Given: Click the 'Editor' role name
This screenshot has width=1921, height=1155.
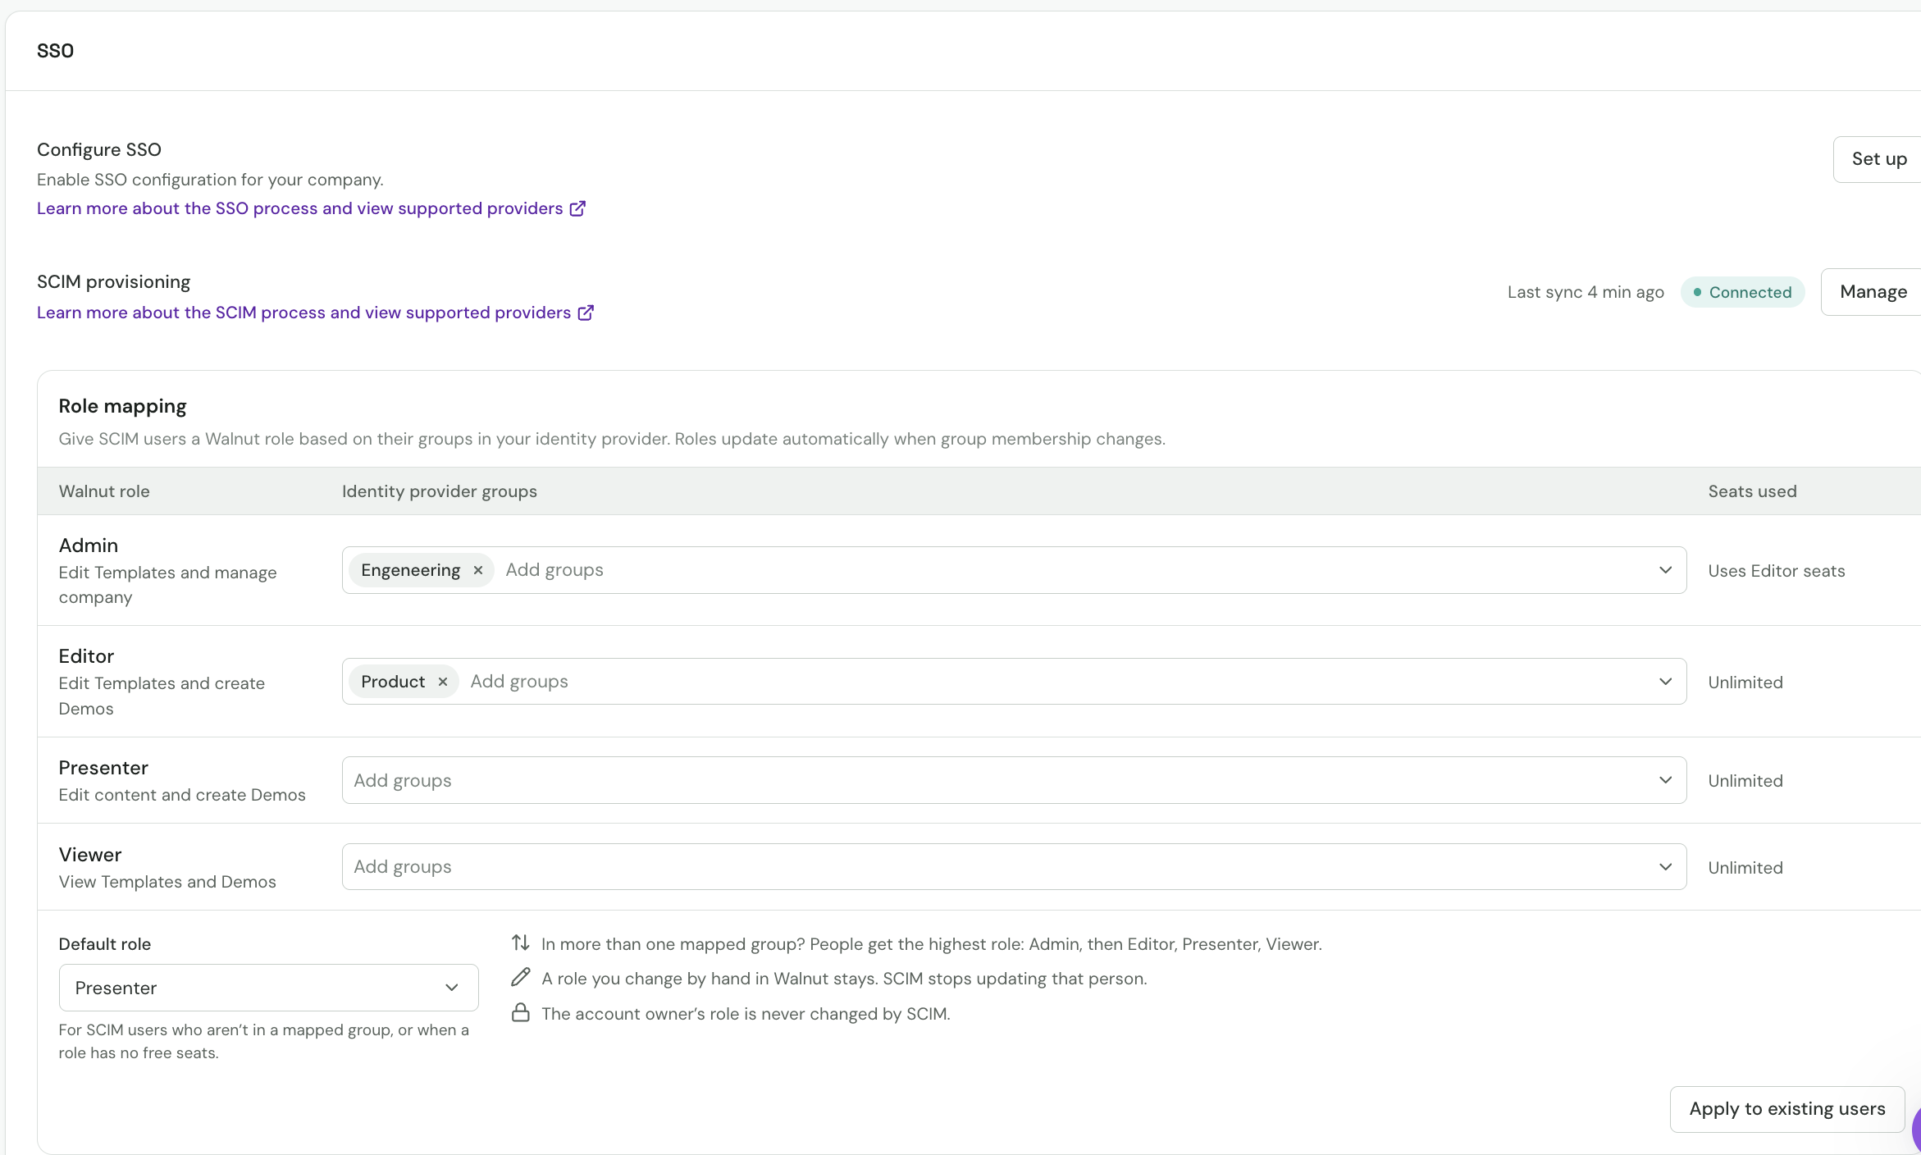Looking at the screenshot, I should (x=86, y=656).
